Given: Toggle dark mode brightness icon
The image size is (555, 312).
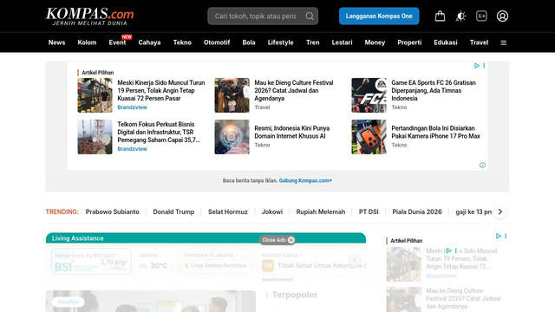Looking at the screenshot, I should pyautogui.click(x=460, y=16).
